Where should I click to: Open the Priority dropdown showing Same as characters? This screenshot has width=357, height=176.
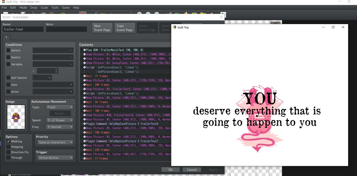[56, 142]
